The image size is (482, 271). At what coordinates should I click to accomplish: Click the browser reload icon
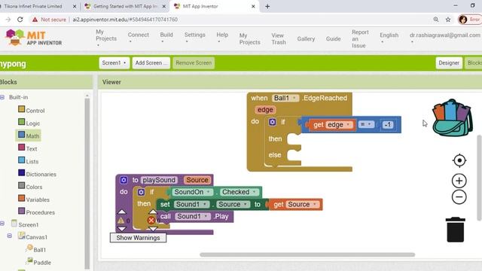tap(20, 20)
